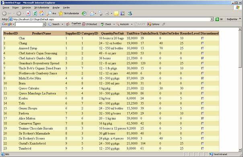The image size is (243, 157).
Task: Toggle Discontinued checkbox for Queso Cabrales
Action: (x=202, y=88)
